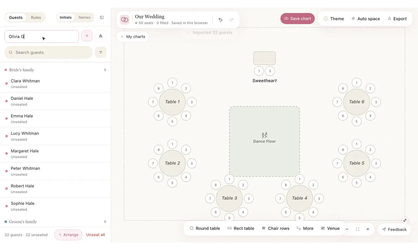Click the undo arrow icon
This screenshot has height=250, width=418.
221,20
